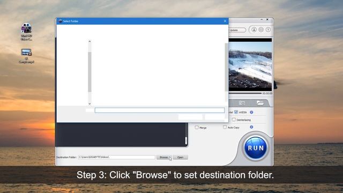This screenshot has height=193, width=343.
Task: Click the scroll up arrow in Select Folder tree
Action: (x=90, y=41)
